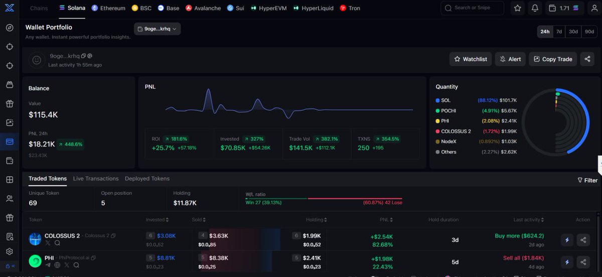Open the wallet portfolio card icon in sidebar
Screen dimensions: 602x277
pos(10,142)
